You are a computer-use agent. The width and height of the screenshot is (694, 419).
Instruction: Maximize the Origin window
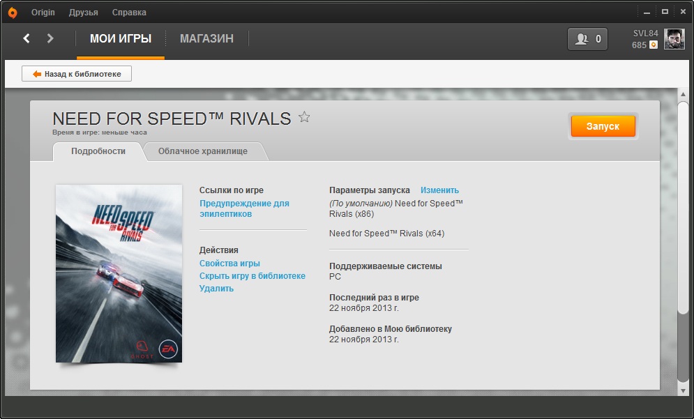coord(665,12)
